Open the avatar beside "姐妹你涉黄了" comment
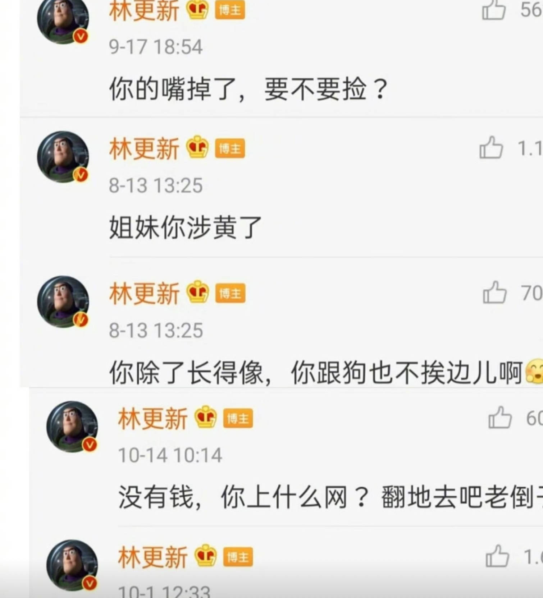The image size is (543, 598). [x=63, y=157]
